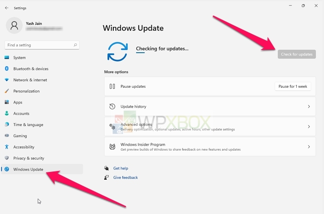Click the Gaming controller icon
Image resolution: width=324 pixels, height=214 pixels.
click(x=7, y=135)
